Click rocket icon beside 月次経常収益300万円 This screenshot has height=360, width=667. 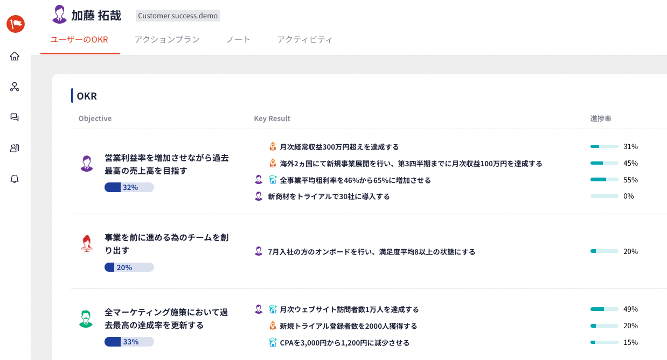[x=273, y=146]
